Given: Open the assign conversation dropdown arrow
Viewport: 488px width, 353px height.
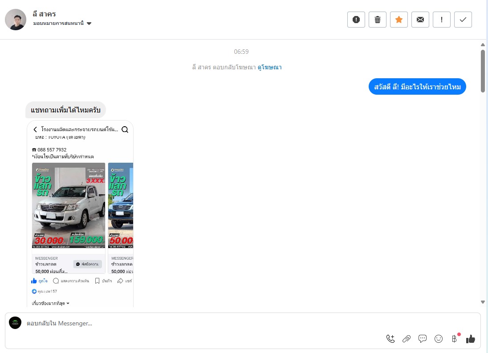Looking at the screenshot, I should click(89, 23).
